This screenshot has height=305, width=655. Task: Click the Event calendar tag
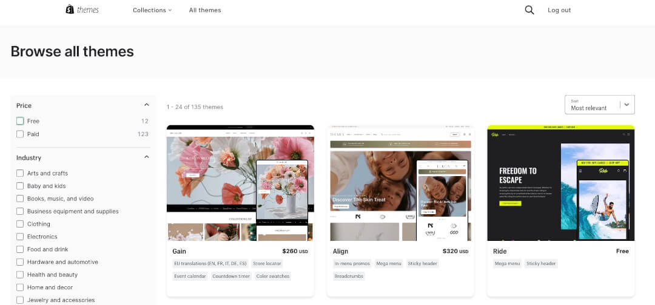[190, 276]
